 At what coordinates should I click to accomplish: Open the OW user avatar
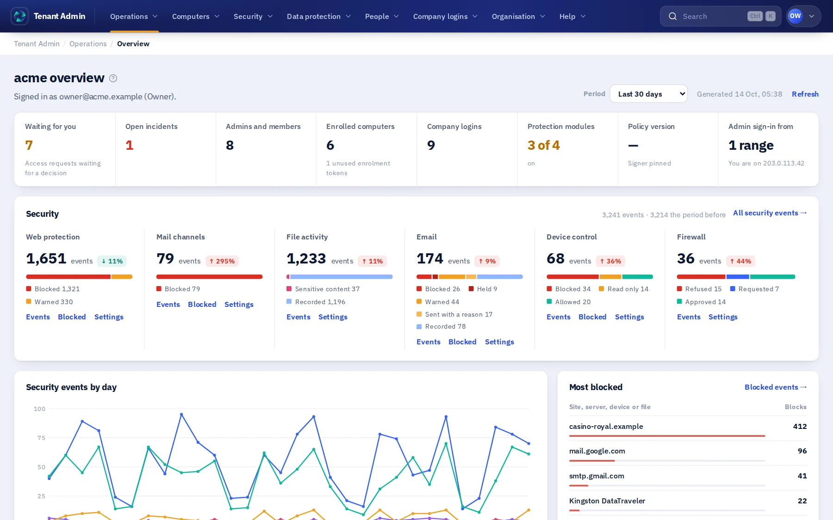click(795, 16)
